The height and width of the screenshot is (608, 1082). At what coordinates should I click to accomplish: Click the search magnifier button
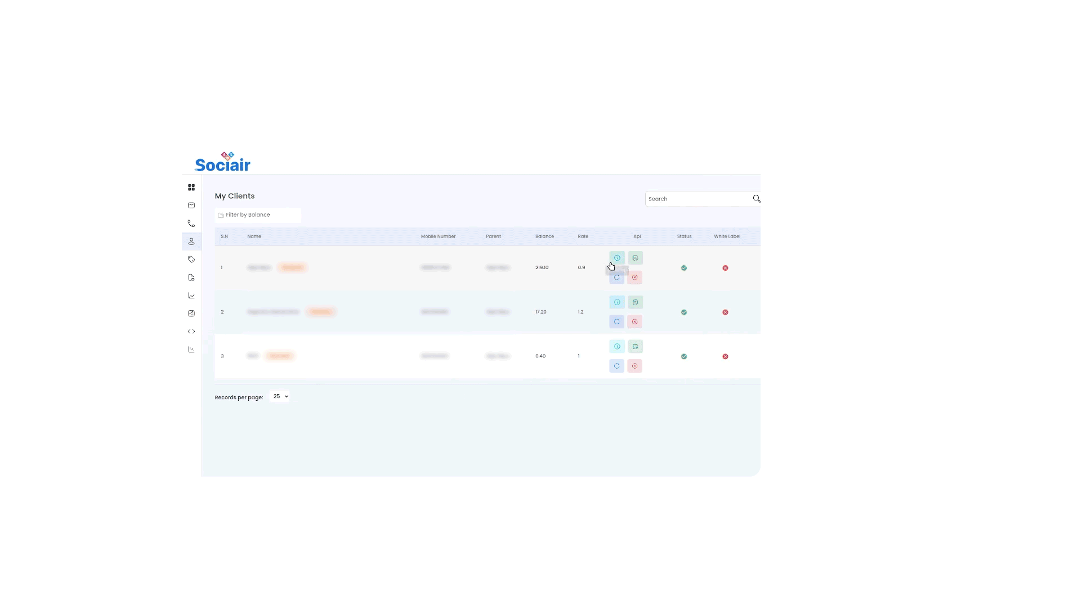[x=756, y=199]
